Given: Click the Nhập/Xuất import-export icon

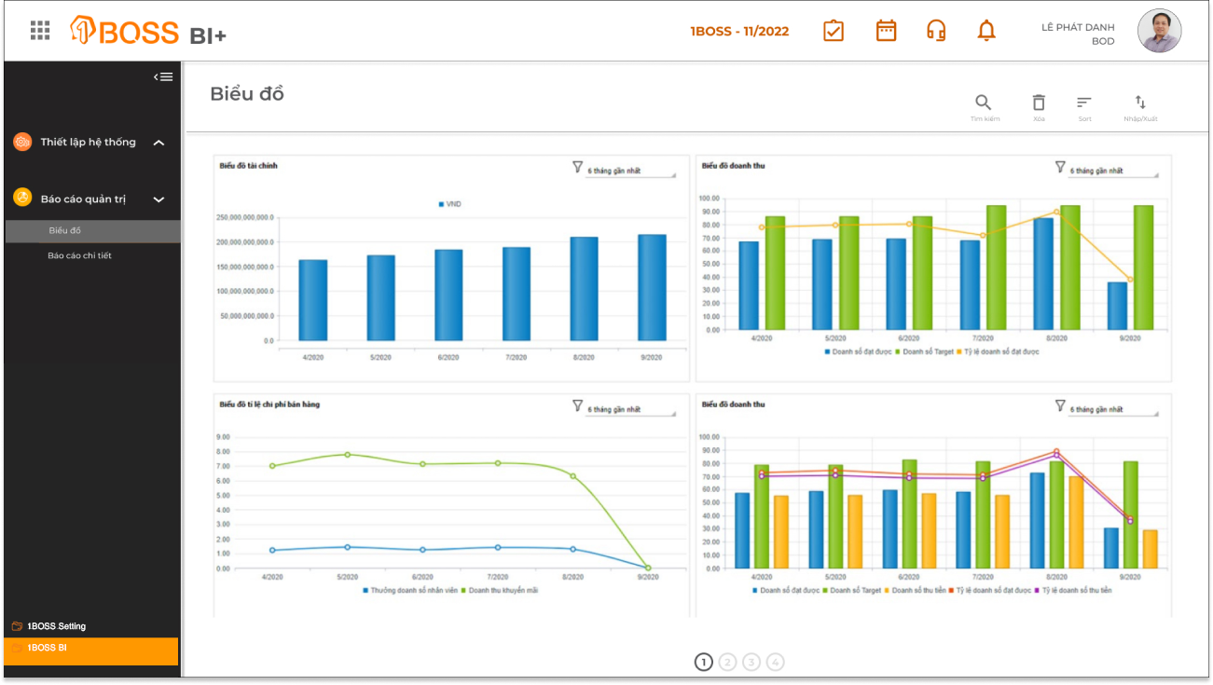Looking at the screenshot, I should tap(1140, 103).
